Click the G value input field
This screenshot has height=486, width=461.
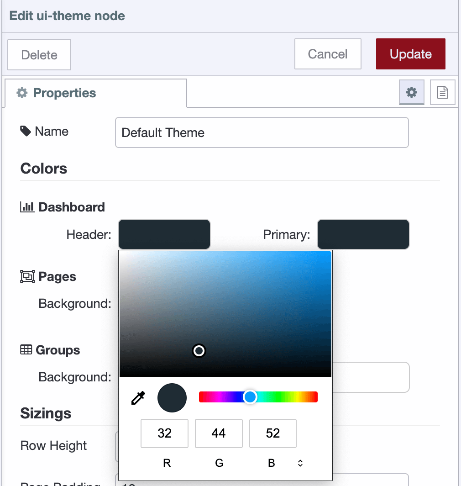[219, 433]
